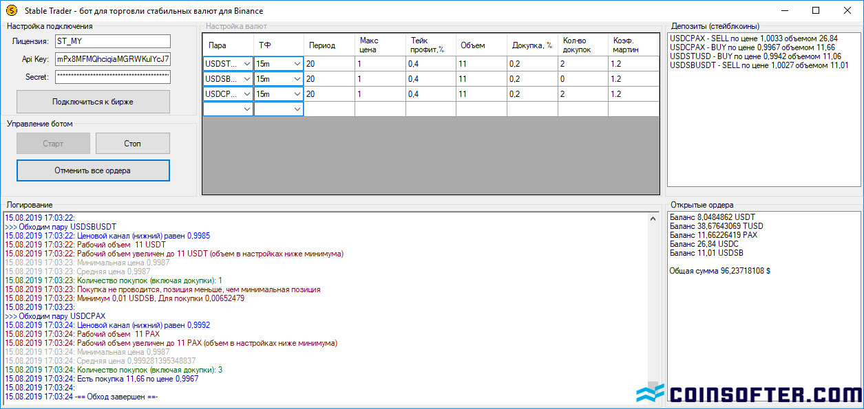The image size is (864, 409).
Task: Select deposit line 'USDSBUSDT - SELL по цене 1,0027'
Action: tap(759, 65)
